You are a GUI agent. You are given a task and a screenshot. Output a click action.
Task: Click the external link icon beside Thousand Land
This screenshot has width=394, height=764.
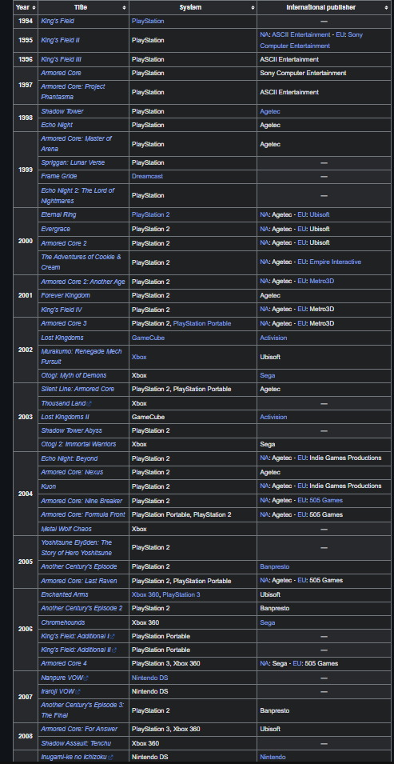(x=90, y=404)
